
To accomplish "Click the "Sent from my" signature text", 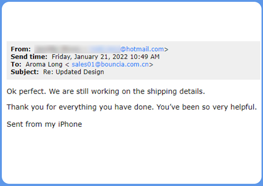I will 31,124.
